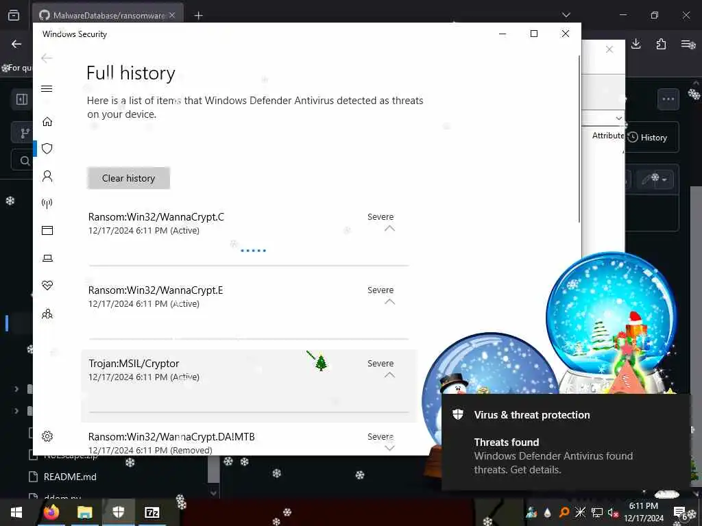
Task: Click Windows Security taskbar icon
Action: (x=118, y=512)
